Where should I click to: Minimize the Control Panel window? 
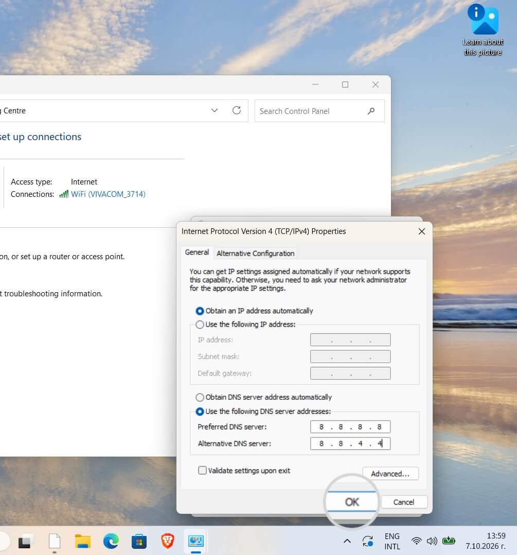315,85
